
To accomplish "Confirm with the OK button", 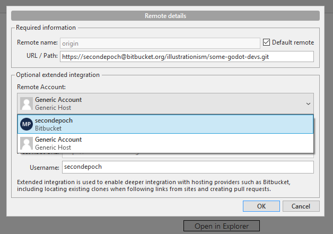I will click(261, 206).
